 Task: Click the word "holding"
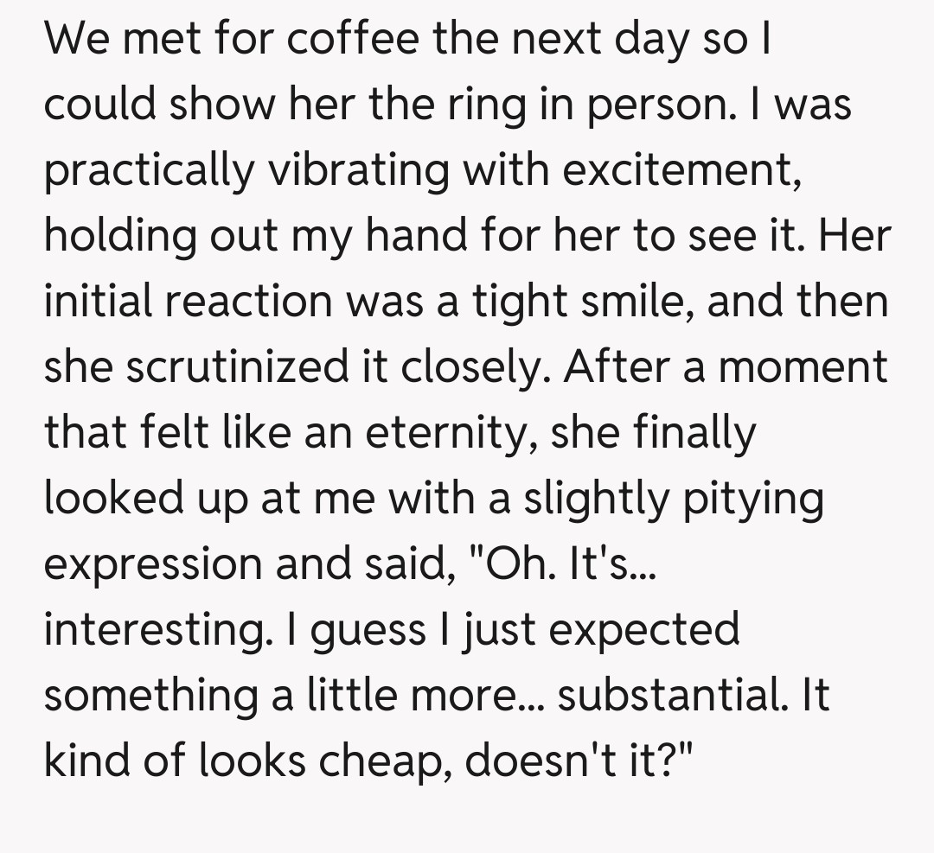tap(120, 237)
